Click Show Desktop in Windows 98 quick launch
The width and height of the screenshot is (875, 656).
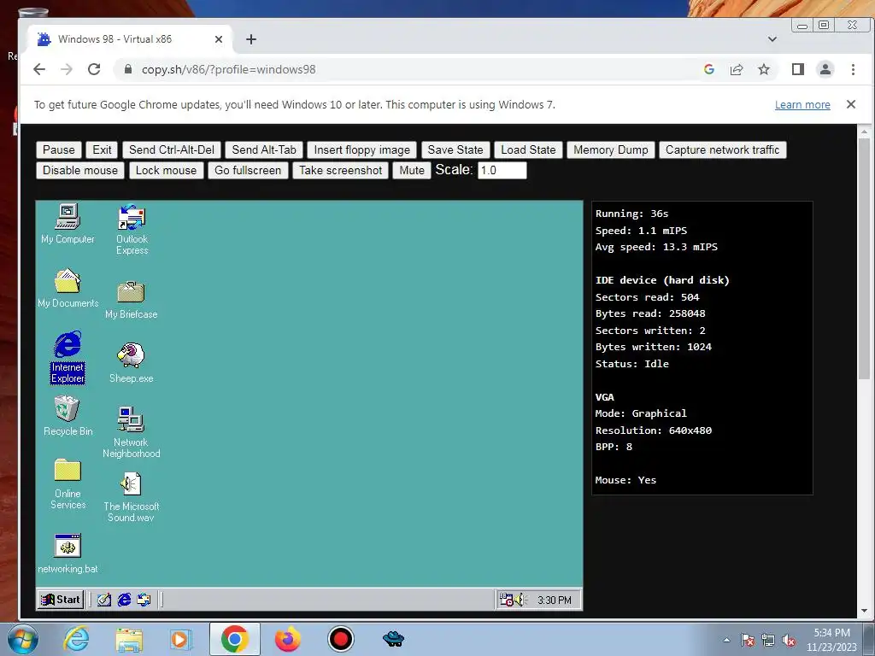point(104,600)
